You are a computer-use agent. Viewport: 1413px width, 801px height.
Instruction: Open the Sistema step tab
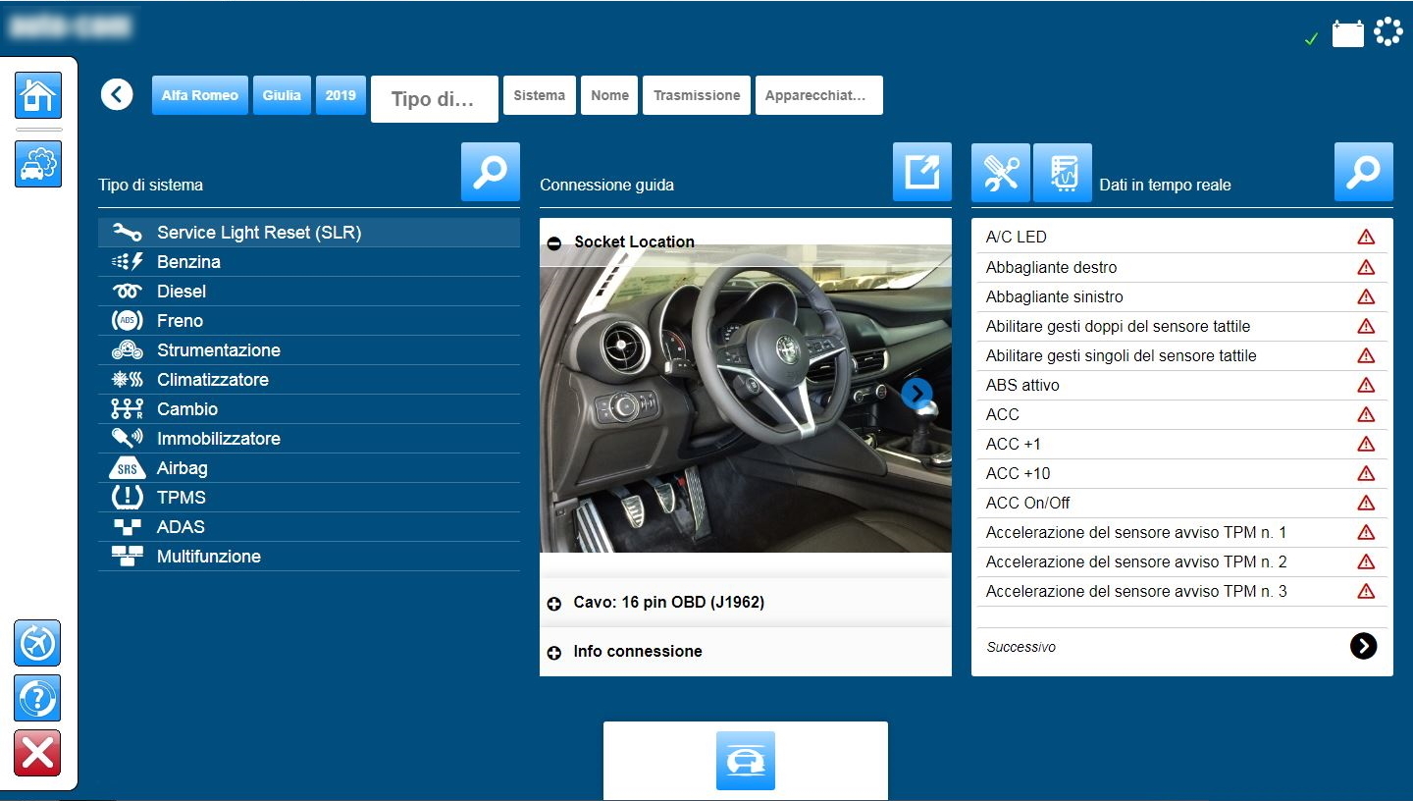(x=540, y=95)
